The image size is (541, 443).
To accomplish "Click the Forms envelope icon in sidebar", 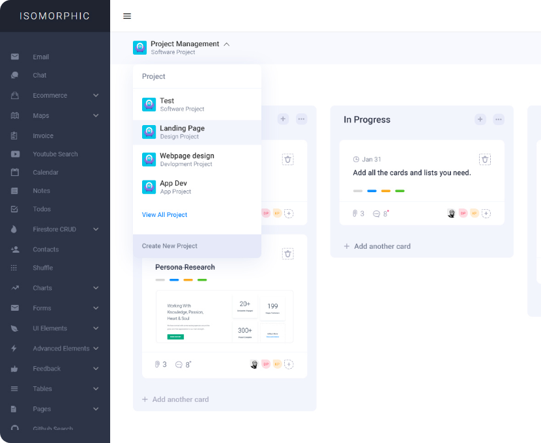I will (x=15, y=308).
